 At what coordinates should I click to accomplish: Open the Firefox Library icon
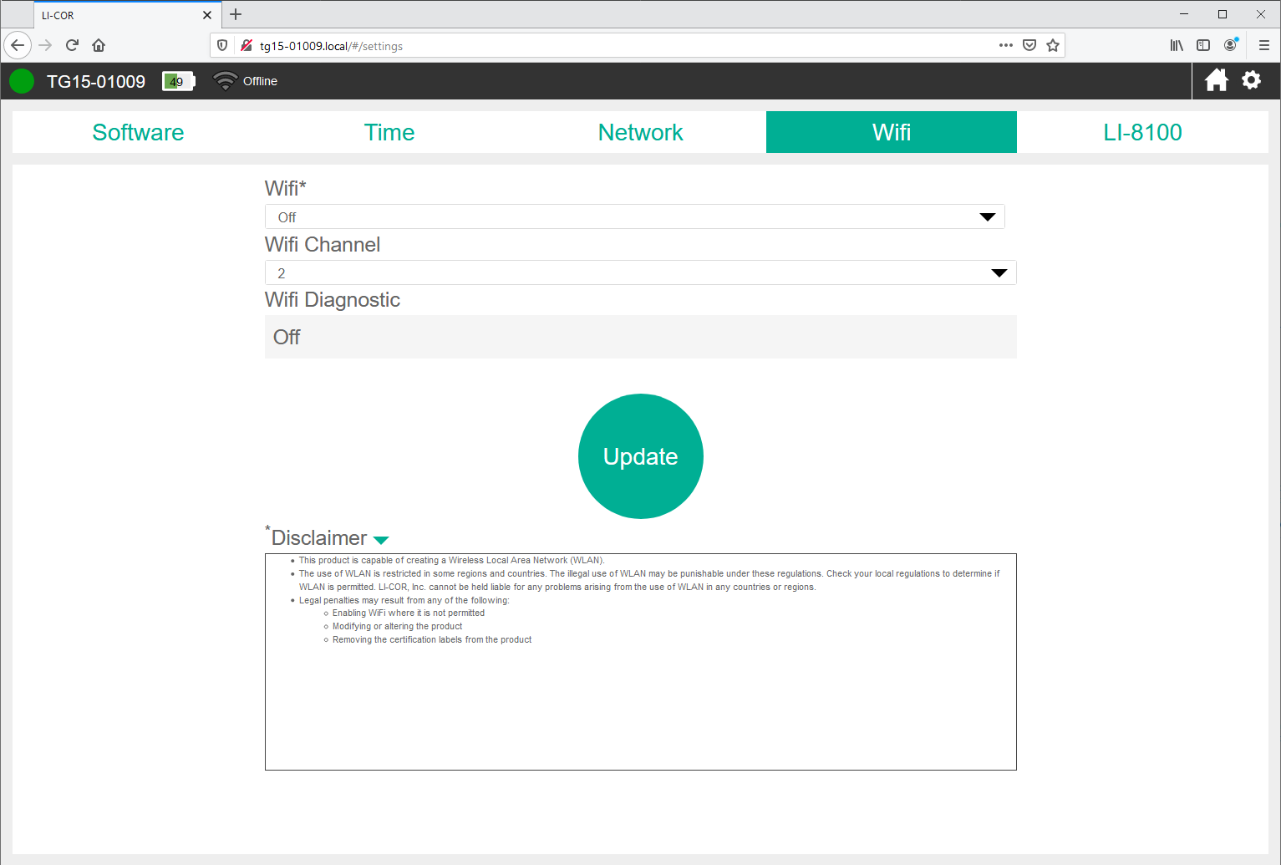[x=1177, y=45]
